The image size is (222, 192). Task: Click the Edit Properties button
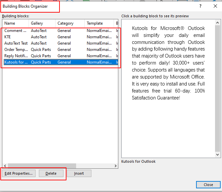tap(19, 173)
